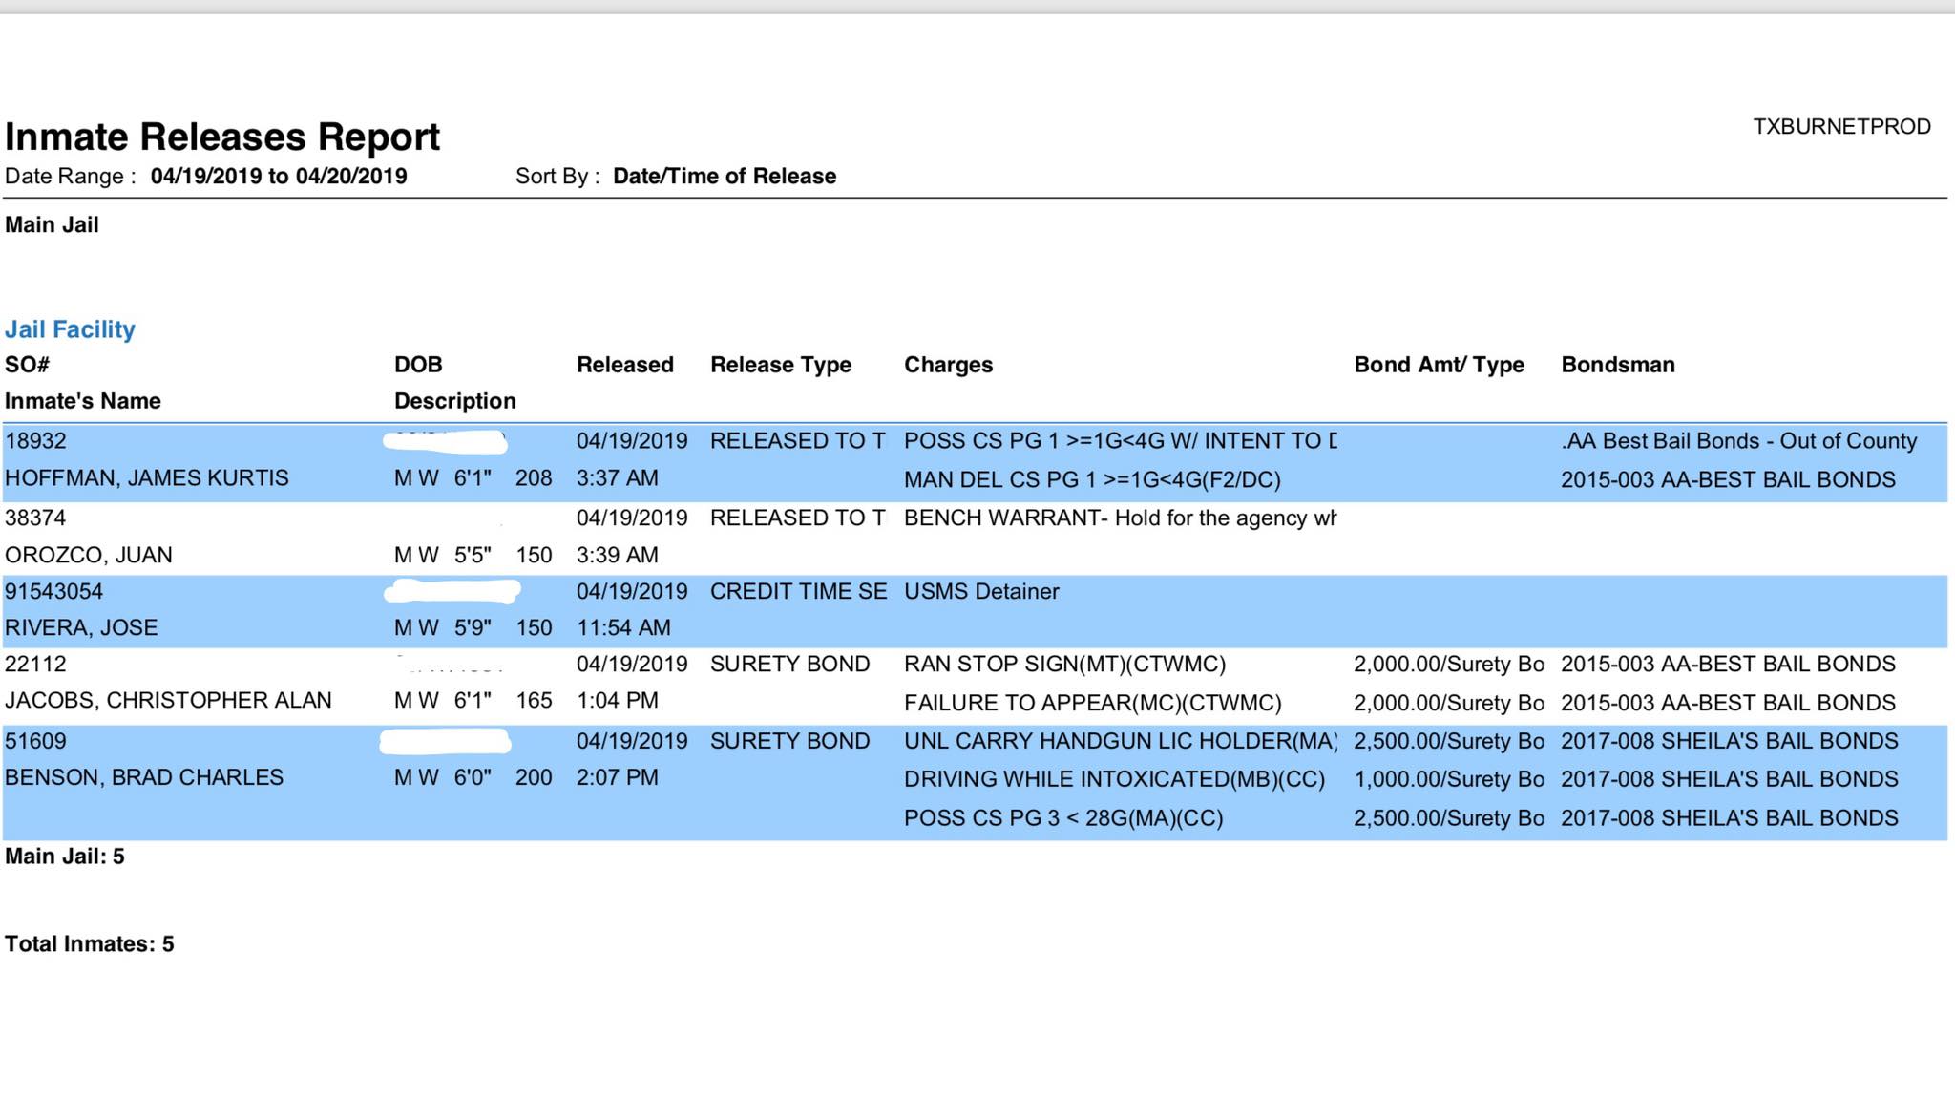Click charge POSS CS PG 3 < 28G

pyautogui.click(x=1063, y=818)
